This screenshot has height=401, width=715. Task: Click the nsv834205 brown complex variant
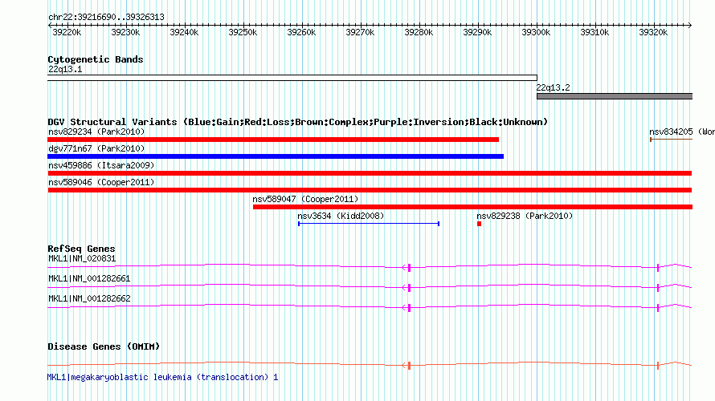[x=672, y=140]
